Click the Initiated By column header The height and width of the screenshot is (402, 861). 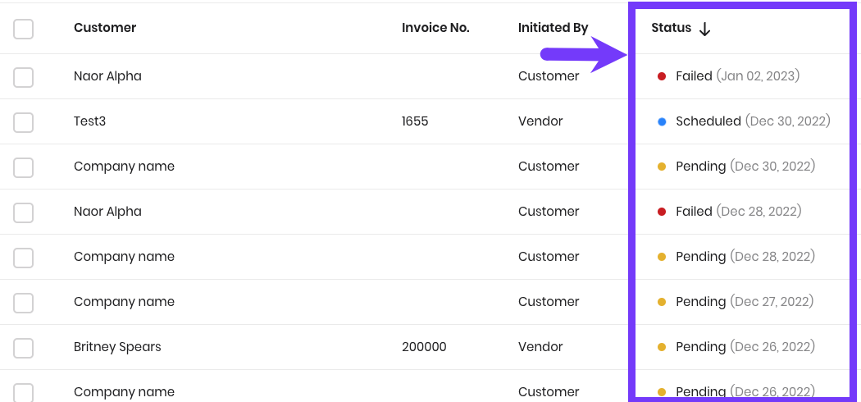(553, 28)
